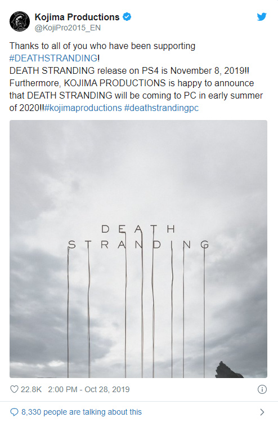The image size is (278, 422).
Task: Open the @KojiPro2015_EN handle
Action: [68, 28]
